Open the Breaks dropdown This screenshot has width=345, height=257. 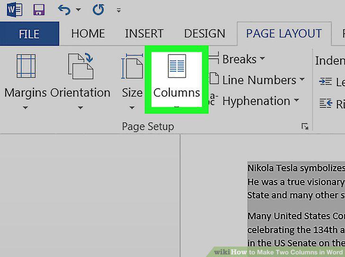tap(262, 58)
